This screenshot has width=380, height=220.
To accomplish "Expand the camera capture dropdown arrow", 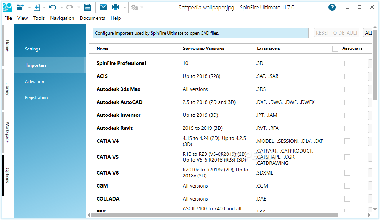I will [142, 8].
